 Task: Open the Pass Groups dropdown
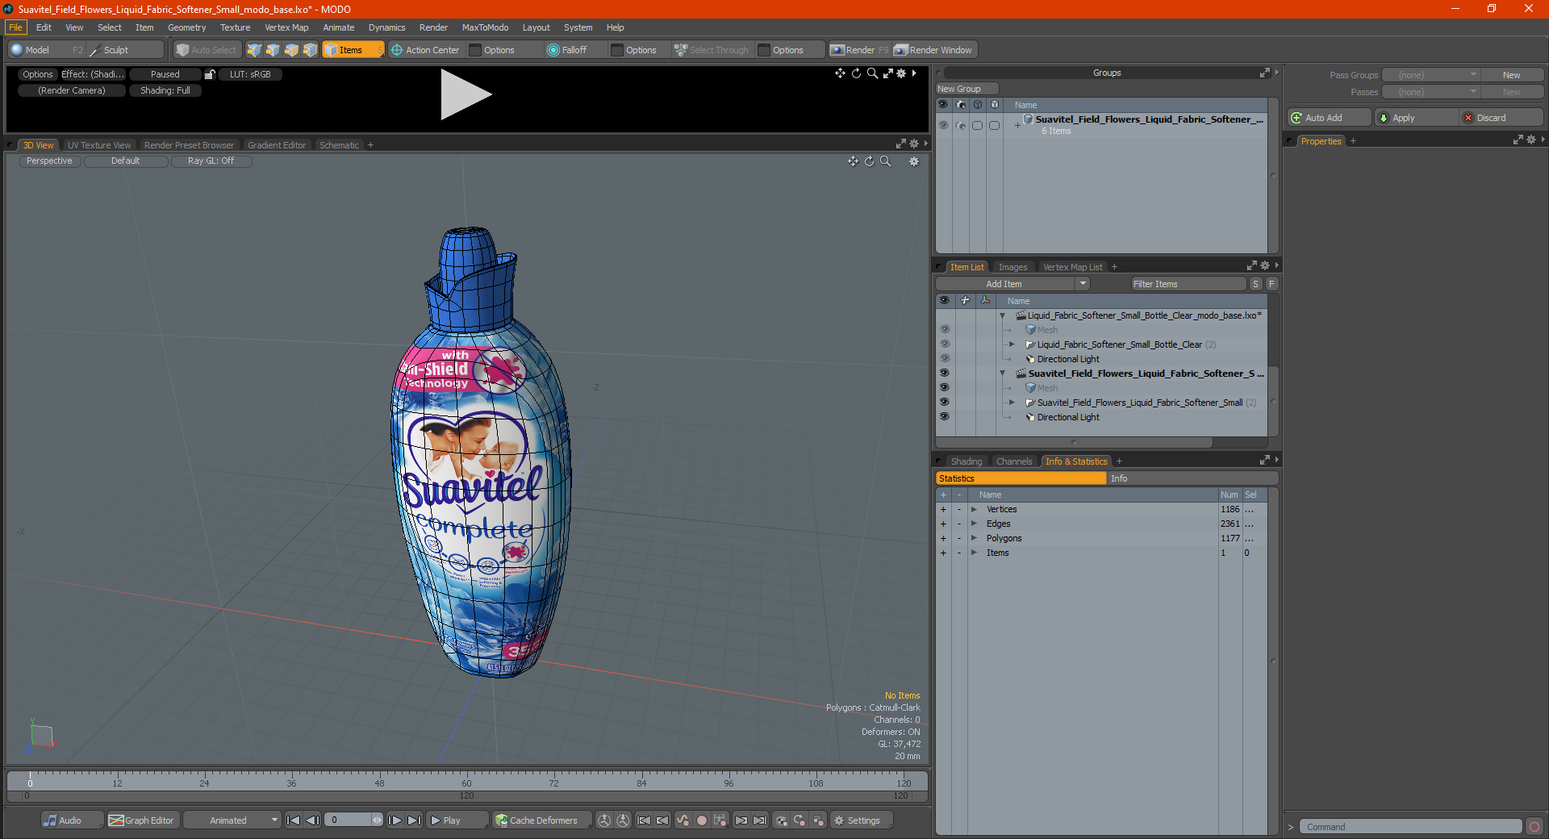coord(1430,75)
